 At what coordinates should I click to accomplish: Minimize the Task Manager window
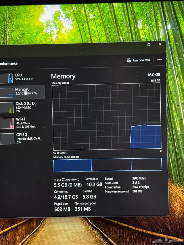pos(138,45)
